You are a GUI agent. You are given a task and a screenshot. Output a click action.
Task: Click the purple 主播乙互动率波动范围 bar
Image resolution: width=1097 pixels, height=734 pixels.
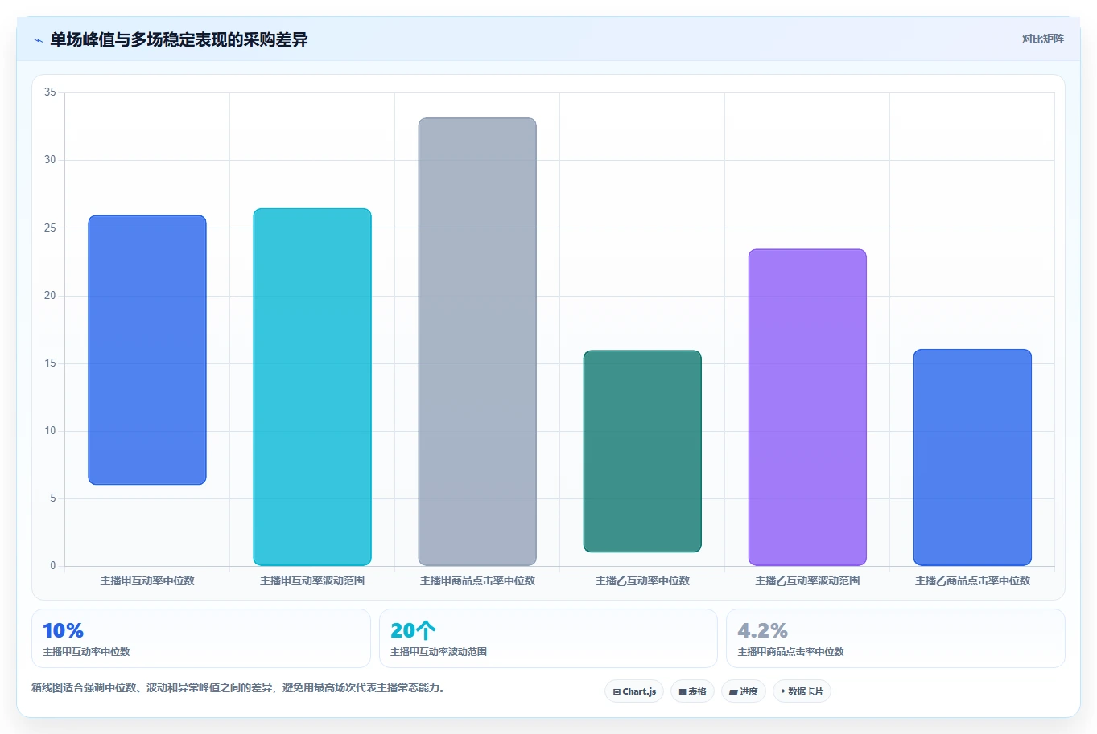pos(807,407)
